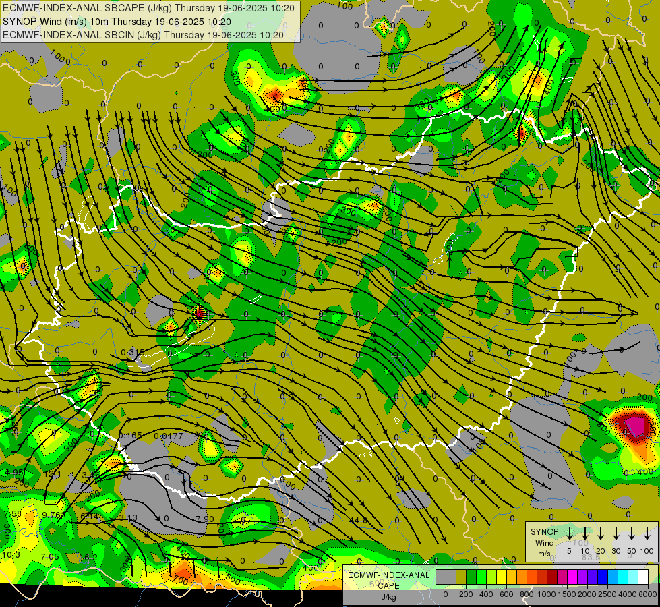Click the 20 m/s wind arrow symbol
660x607 pixels.
(x=601, y=533)
